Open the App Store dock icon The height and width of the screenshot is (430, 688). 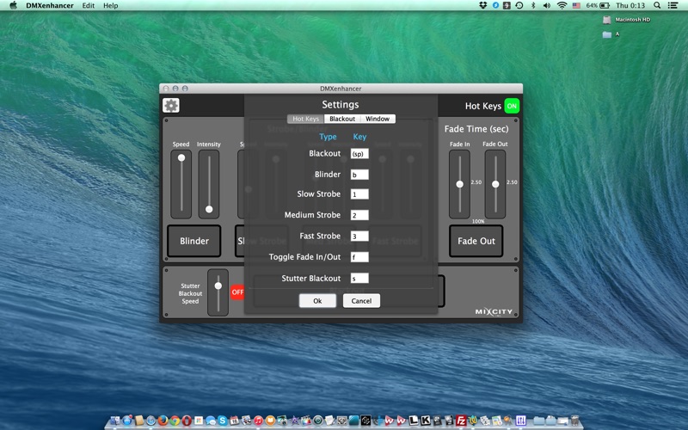tap(127, 421)
